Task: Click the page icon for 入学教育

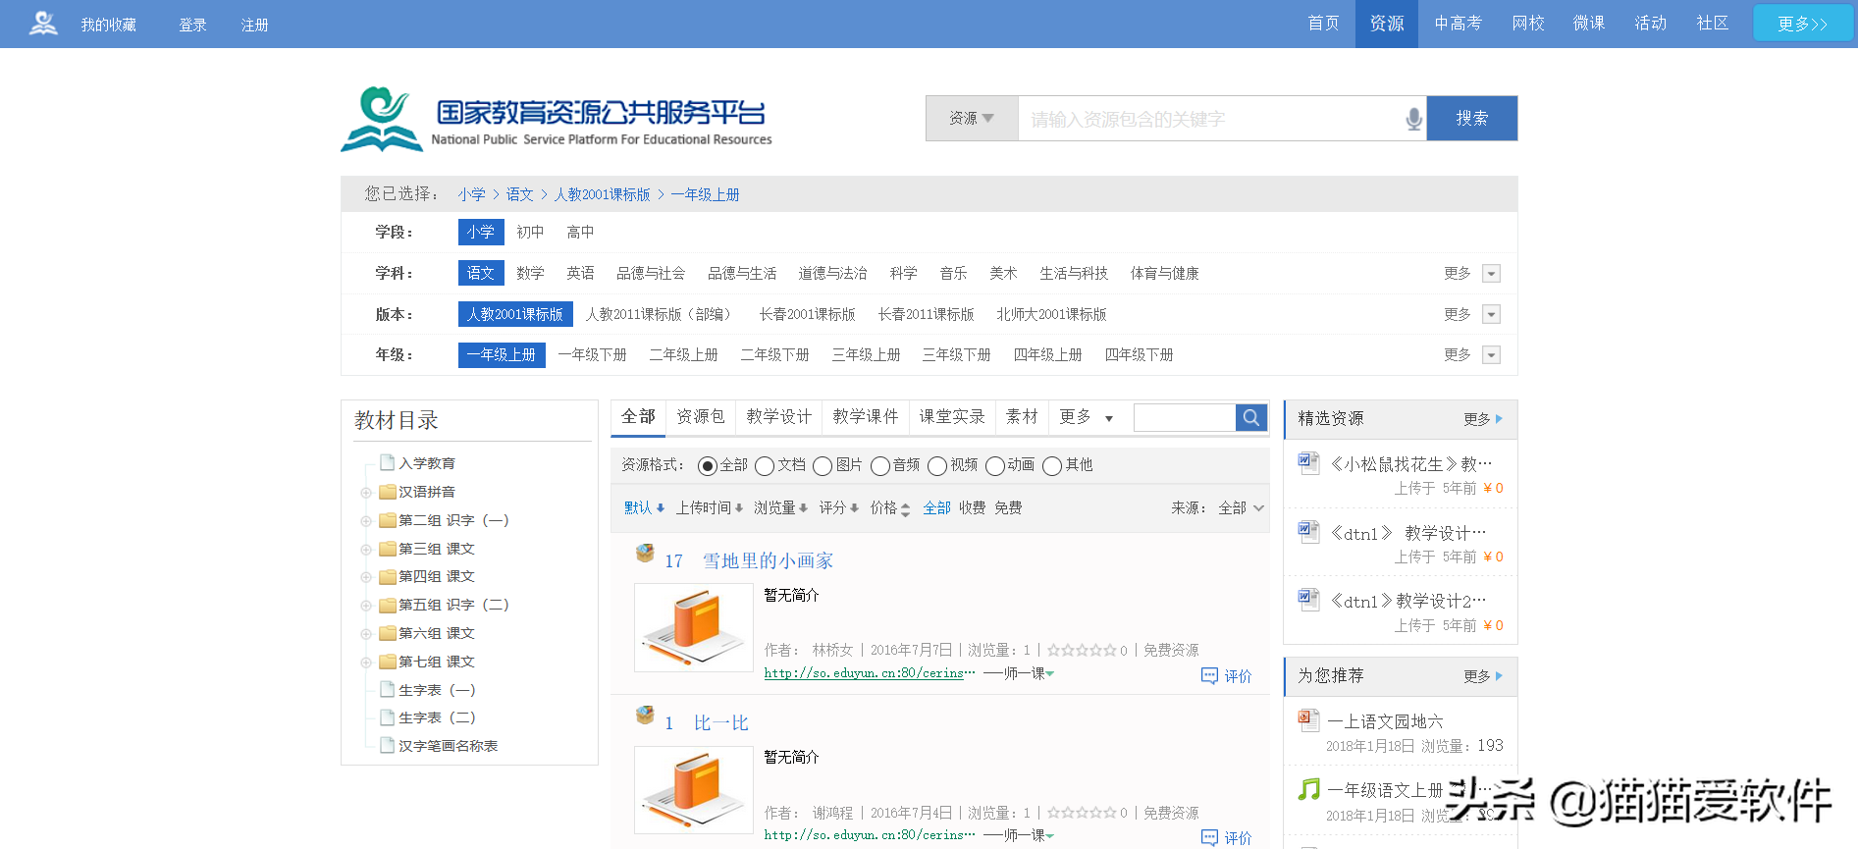Action: point(388,462)
